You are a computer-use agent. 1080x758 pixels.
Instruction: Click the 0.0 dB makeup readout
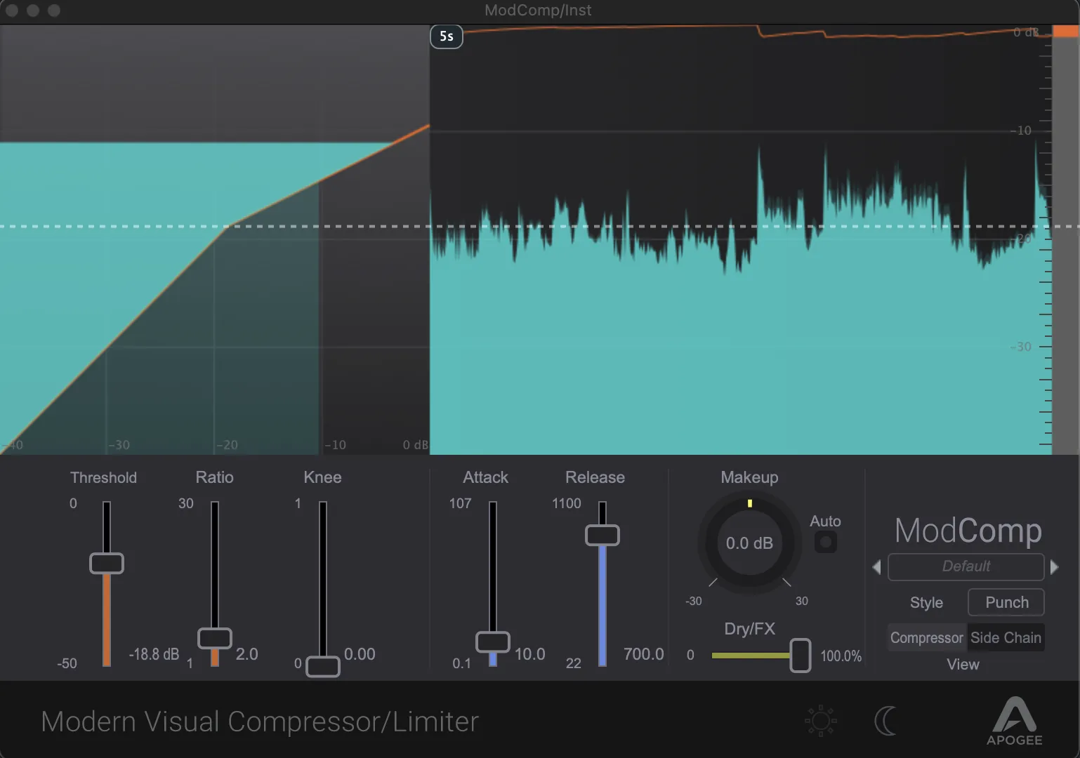pos(749,543)
